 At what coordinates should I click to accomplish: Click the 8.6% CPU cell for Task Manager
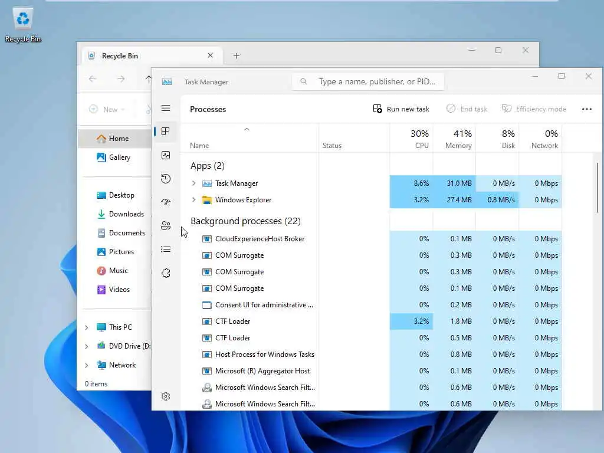click(x=411, y=183)
